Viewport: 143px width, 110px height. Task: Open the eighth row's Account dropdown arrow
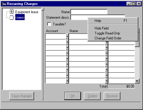click(x=67, y=75)
